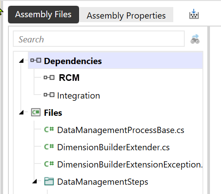Image resolution: width=221 pixels, height=194 pixels.
Task: Open DimensionBuilderExtender.cs file
Action: (x=113, y=147)
